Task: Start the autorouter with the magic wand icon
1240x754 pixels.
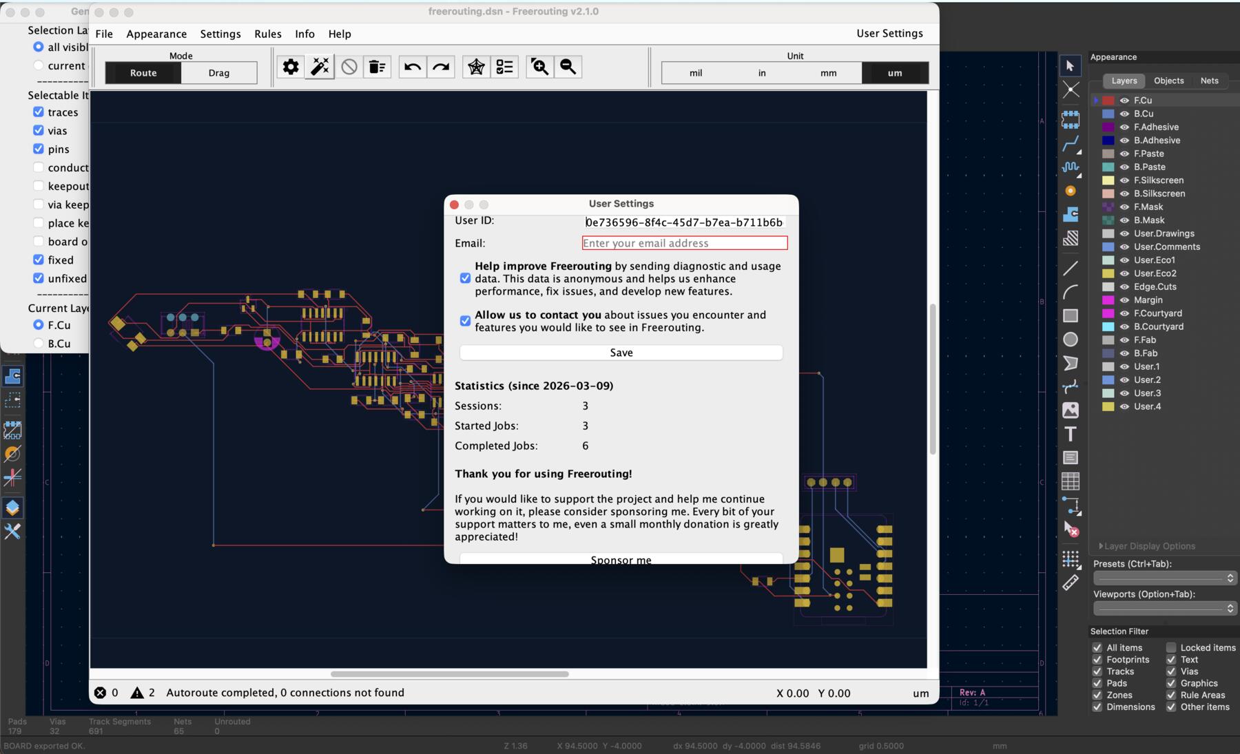Action: click(x=320, y=67)
